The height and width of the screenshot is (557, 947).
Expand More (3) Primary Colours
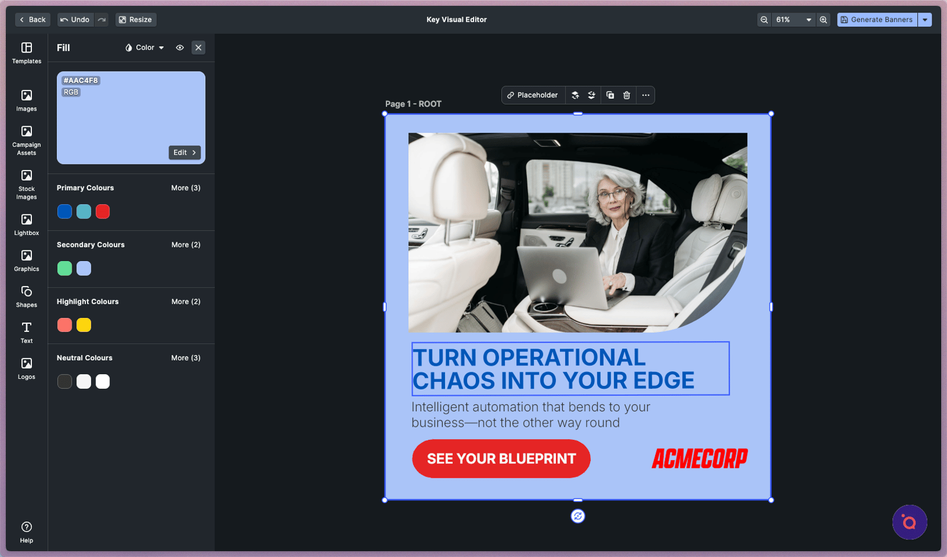pos(186,188)
